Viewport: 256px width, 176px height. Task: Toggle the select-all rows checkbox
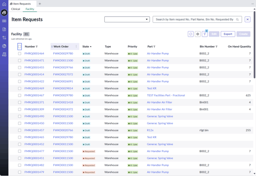click(x=20, y=46)
